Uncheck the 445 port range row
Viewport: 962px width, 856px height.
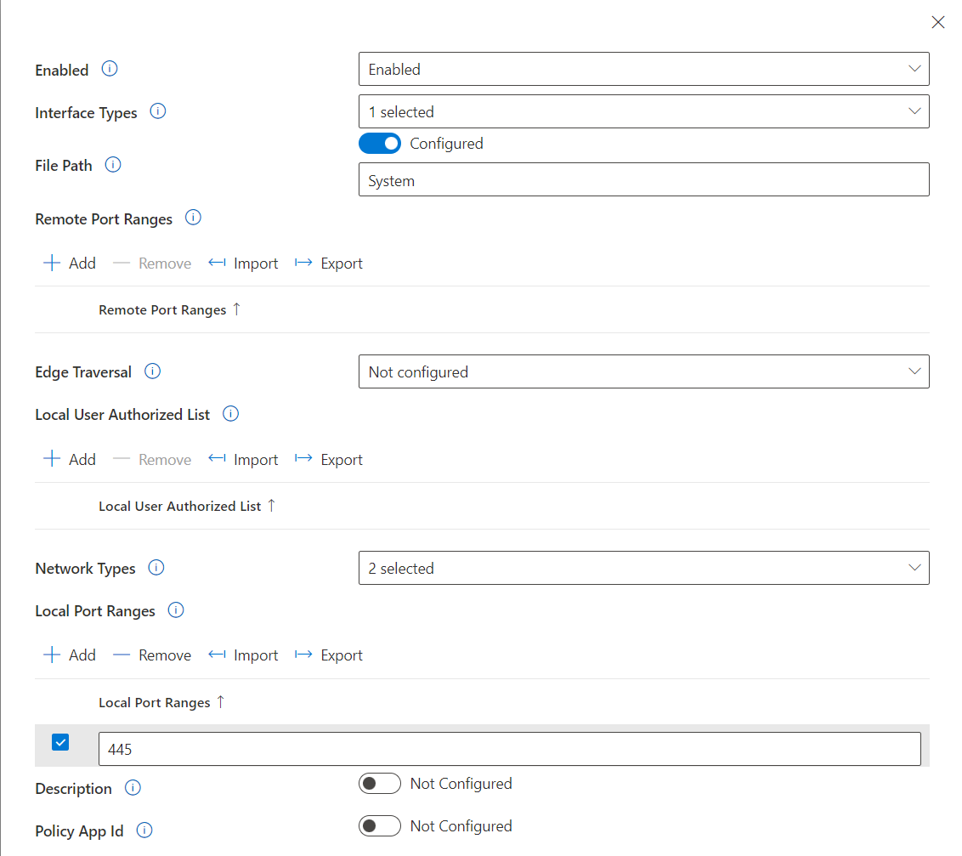[x=59, y=741]
